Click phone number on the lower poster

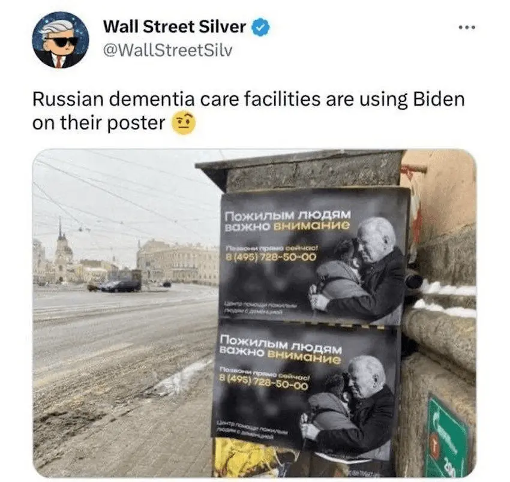tap(263, 384)
